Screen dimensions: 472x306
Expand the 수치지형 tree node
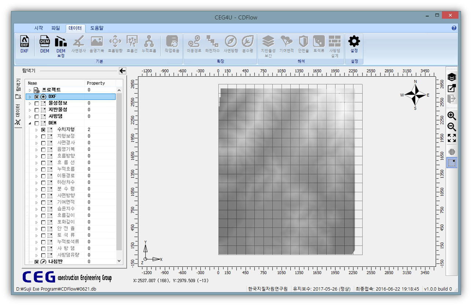click(36, 130)
